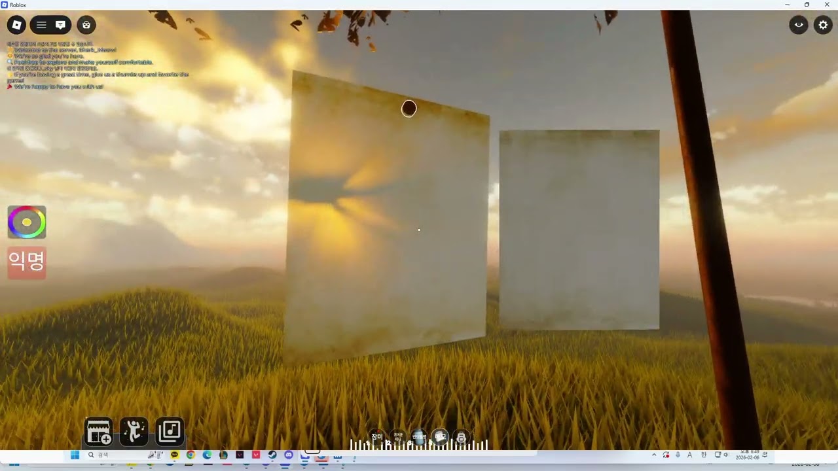Open the rainbow color wheel picker

27,222
